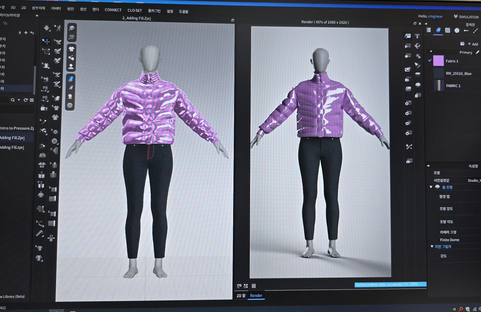The height and width of the screenshot is (312, 481).
Task: Click the refresh icon in library panel
Action: click(x=26, y=100)
